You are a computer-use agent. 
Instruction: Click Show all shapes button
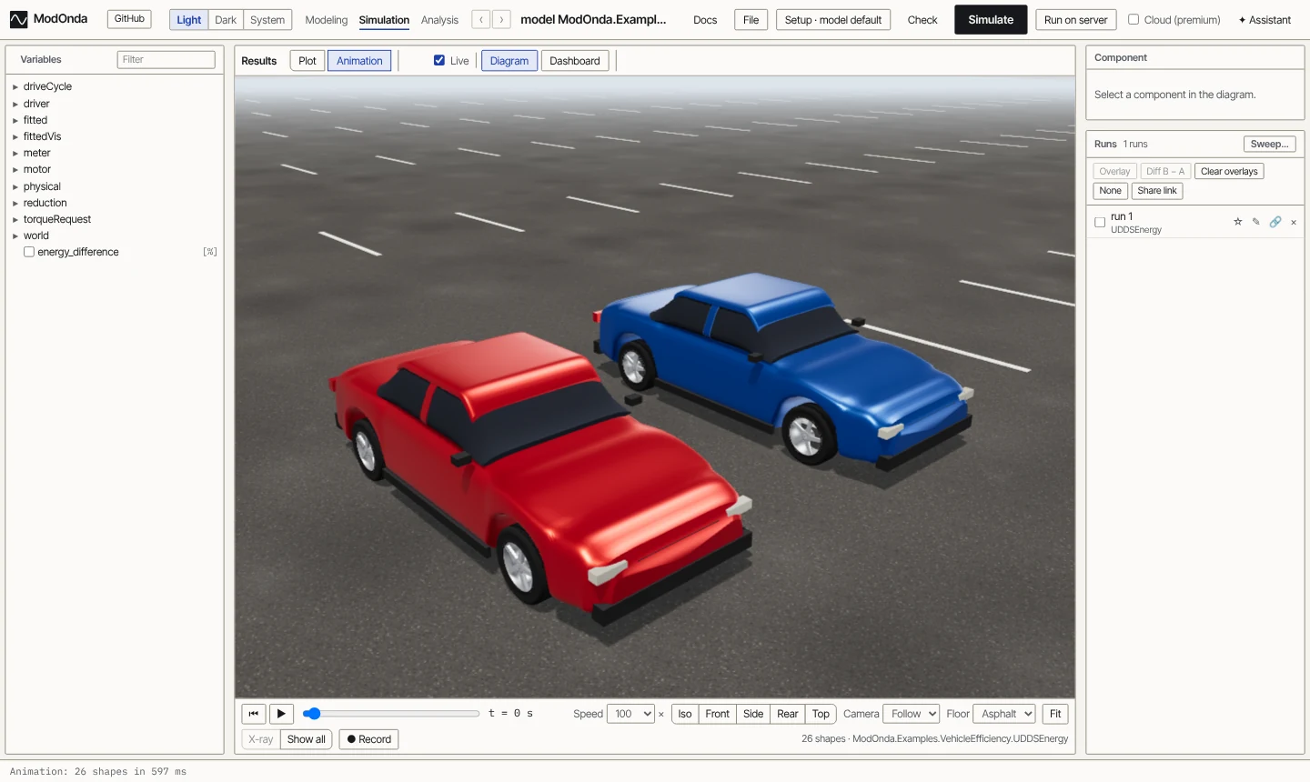pyautogui.click(x=307, y=739)
